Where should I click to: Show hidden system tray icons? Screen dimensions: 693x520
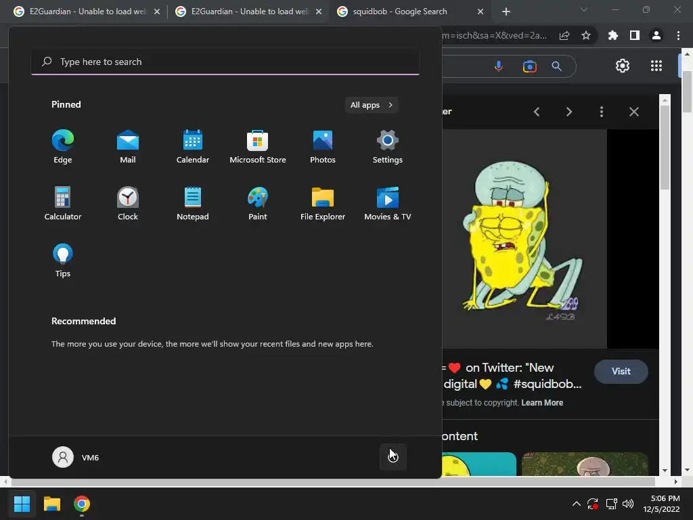tap(577, 504)
